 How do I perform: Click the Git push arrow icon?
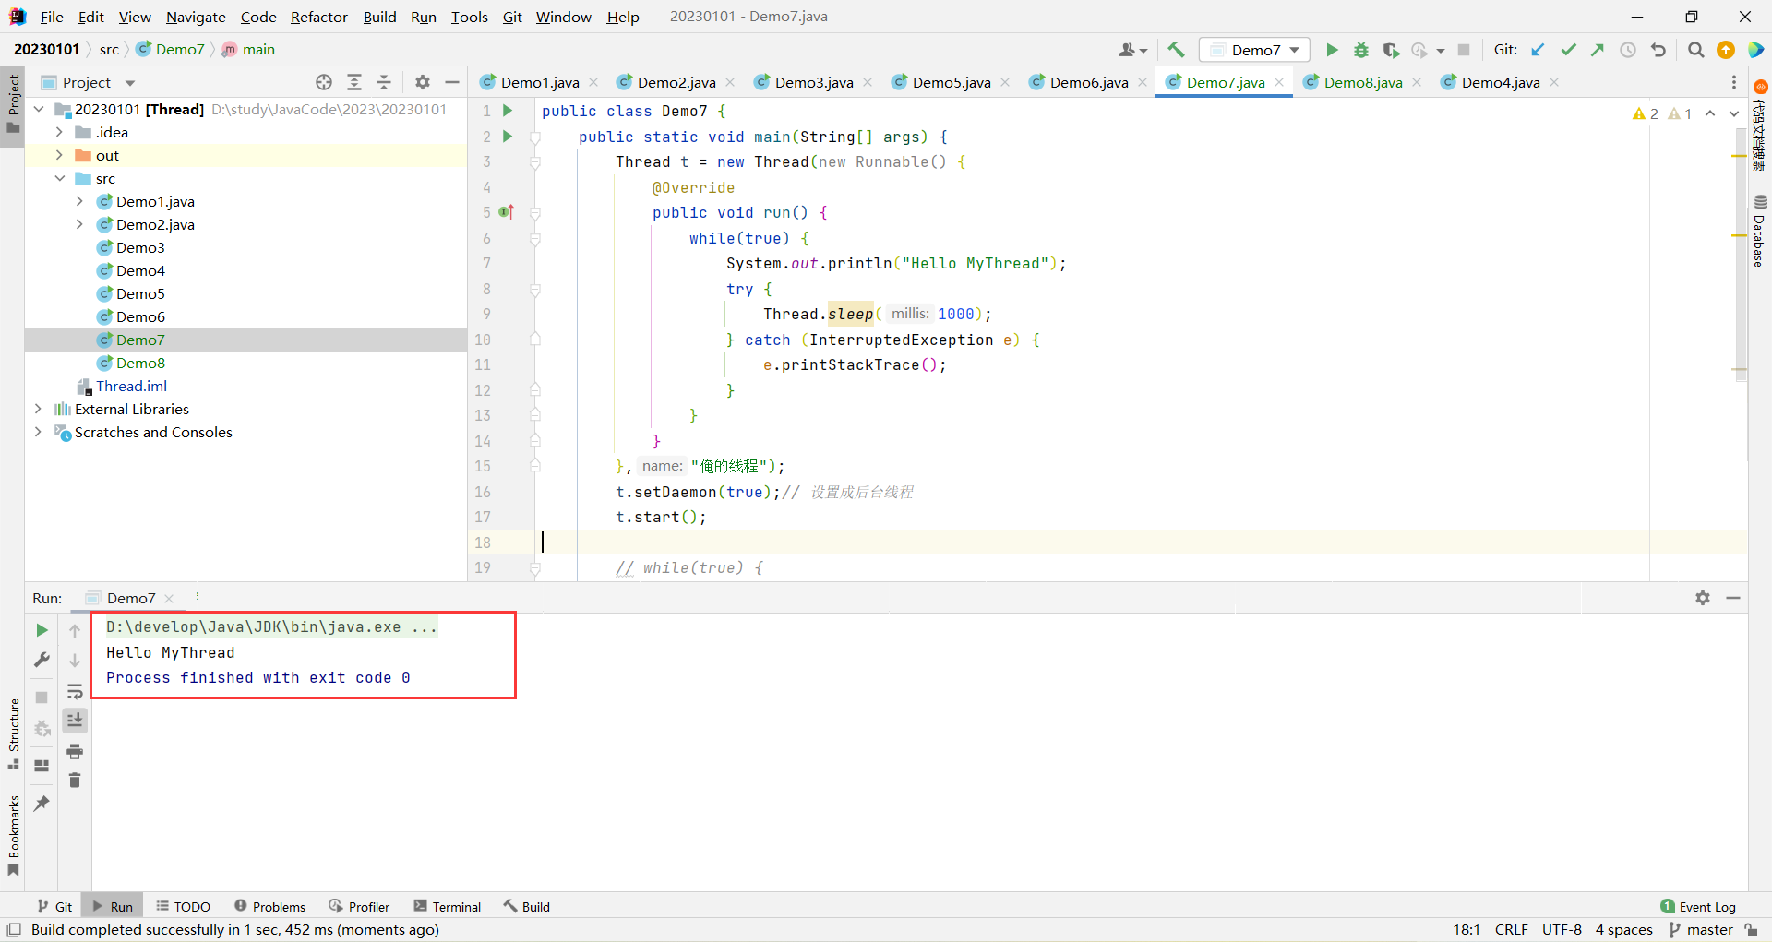pos(1598,50)
